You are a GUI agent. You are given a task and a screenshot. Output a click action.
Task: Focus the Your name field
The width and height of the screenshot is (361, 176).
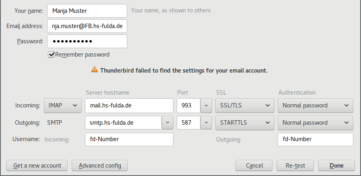(x=87, y=10)
